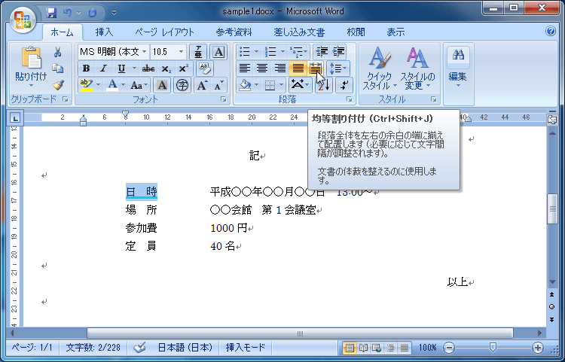Shrink font size button

pyautogui.click(x=218, y=85)
